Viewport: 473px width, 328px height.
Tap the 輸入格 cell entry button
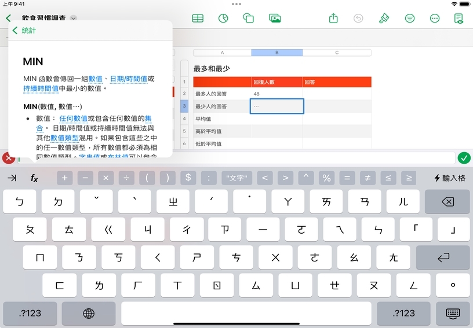tap(449, 178)
